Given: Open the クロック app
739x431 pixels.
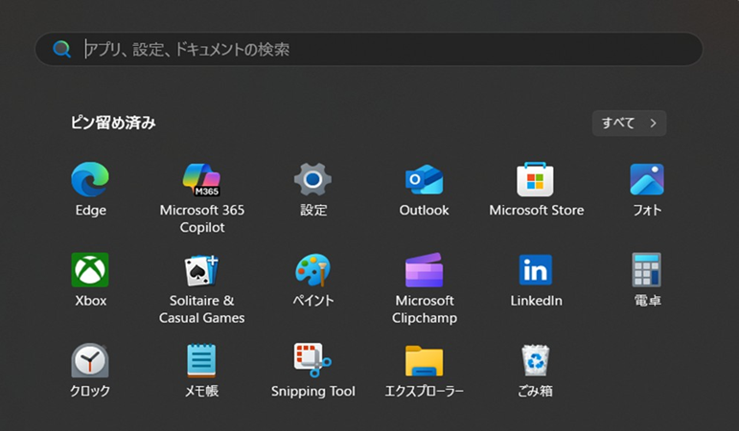Looking at the screenshot, I should tap(90, 361).
